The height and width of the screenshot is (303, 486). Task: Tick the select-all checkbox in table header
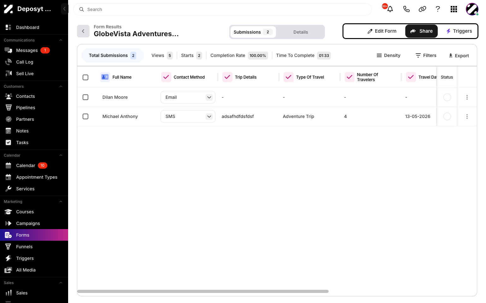(x=85, y=77)
